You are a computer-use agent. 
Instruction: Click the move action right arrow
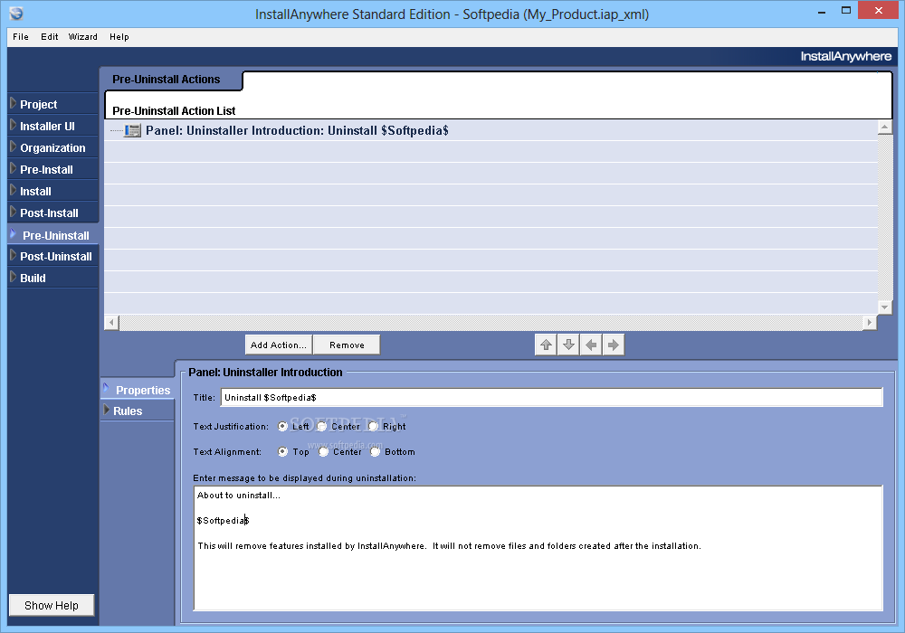[614, 345]
